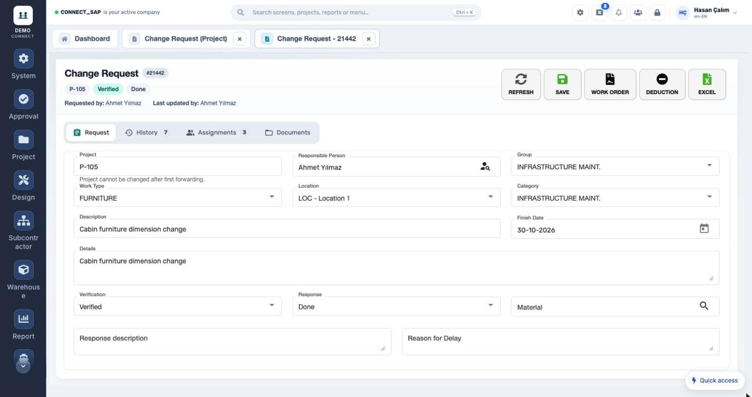Open the System module in sidebar

click(23, 59)
